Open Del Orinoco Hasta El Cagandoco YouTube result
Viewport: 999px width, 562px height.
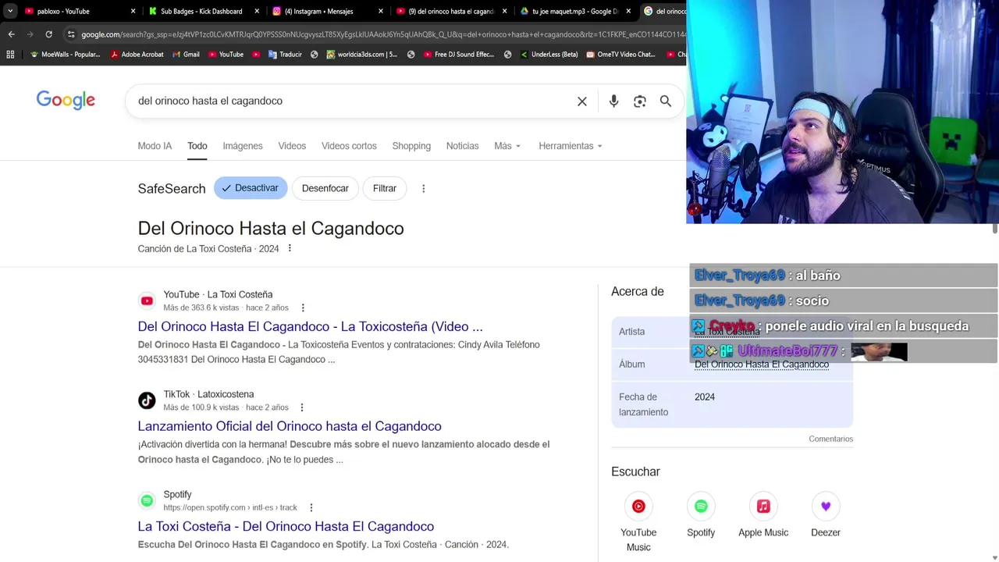click(x=310, y=326)
